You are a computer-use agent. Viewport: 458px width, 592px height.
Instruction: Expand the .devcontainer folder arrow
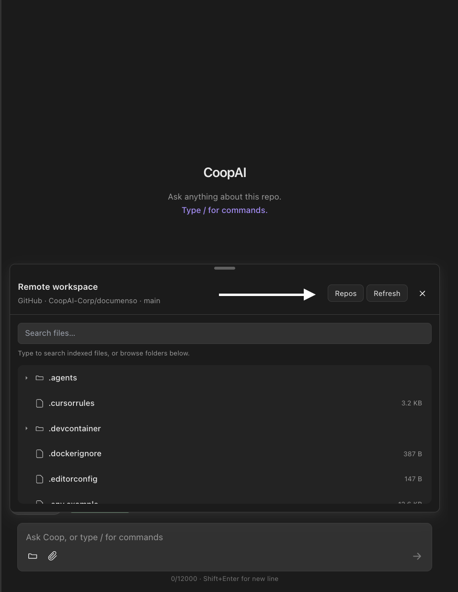(x=26, y=428)
